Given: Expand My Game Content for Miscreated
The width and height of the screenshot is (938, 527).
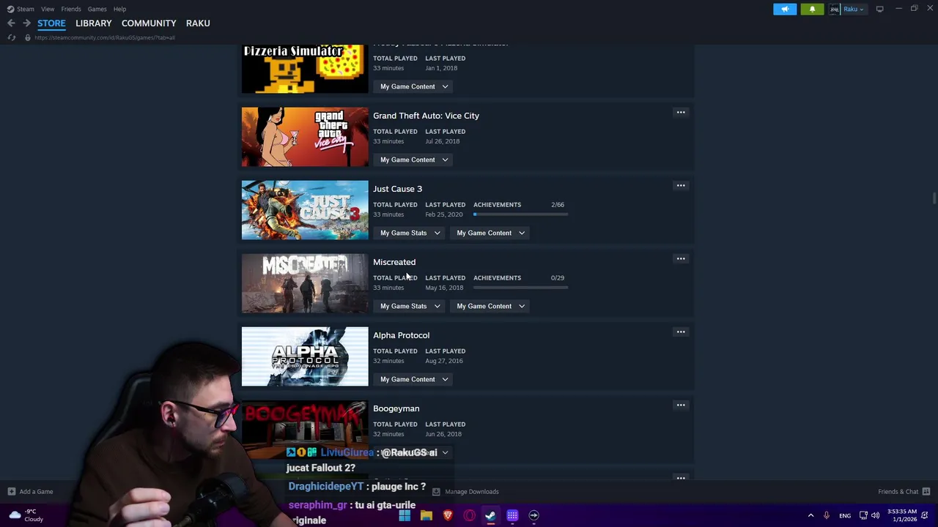Looking at the screenshot, I should click(491, 306).
